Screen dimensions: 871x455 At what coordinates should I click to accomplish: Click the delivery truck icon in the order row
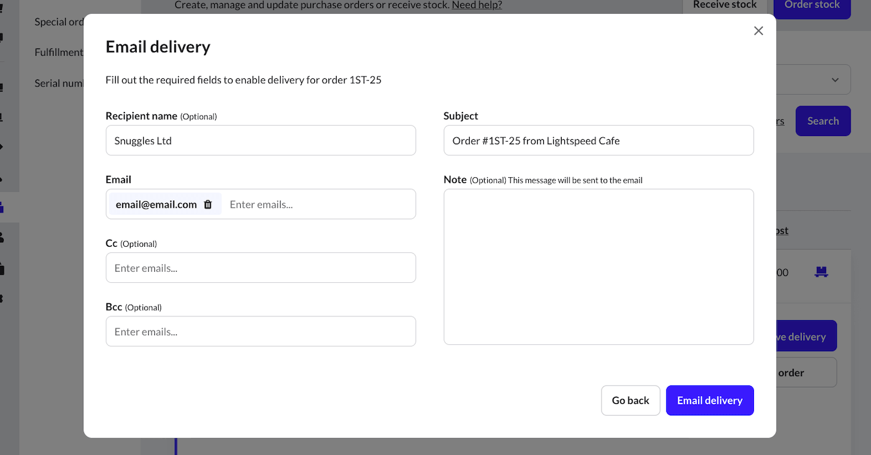pos(821,272)
